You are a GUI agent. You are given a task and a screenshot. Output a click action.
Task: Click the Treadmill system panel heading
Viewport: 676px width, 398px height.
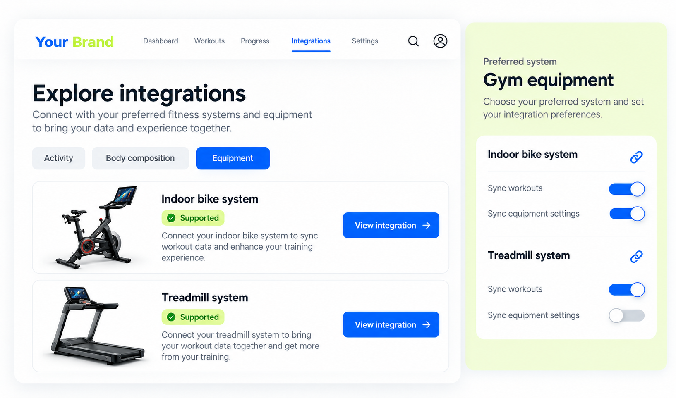(x=529, y=255)
